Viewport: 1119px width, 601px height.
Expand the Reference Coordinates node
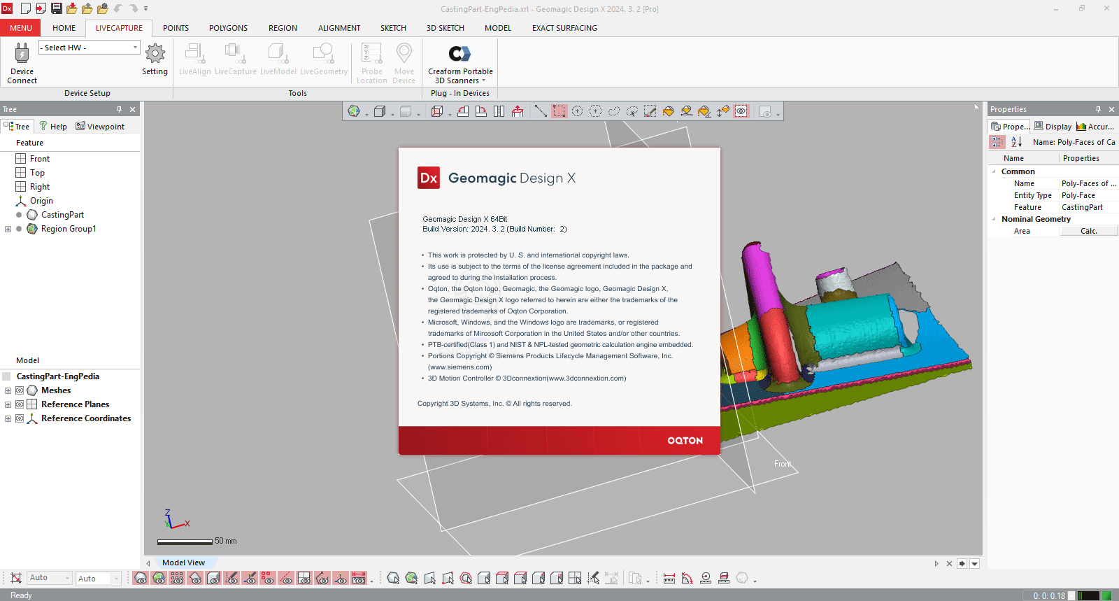point(8,418)
